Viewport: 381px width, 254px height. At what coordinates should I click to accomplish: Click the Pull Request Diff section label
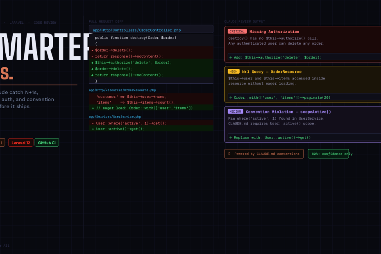point(106,21)
